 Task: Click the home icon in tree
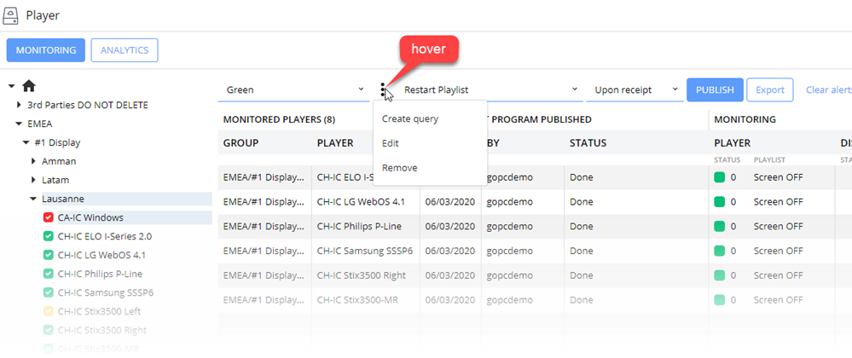coord(28,86)
